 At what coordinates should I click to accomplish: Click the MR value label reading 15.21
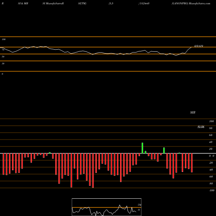pos(201,127)
